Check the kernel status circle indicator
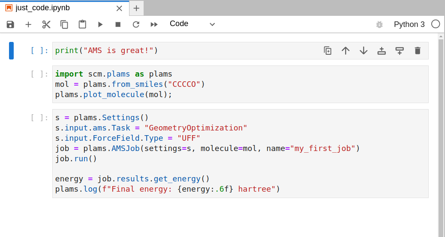This screenshot has height=237, width=445. click(x=436, y=24)
